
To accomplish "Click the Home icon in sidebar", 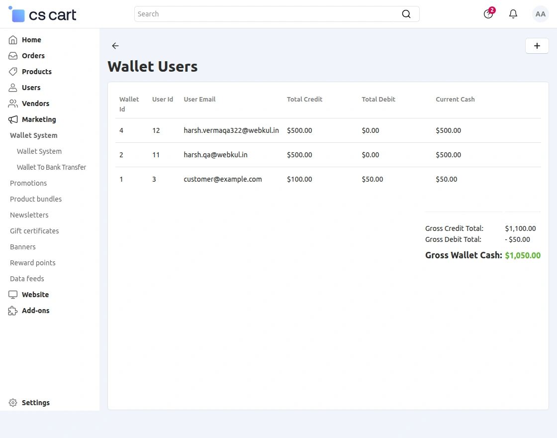I will (12, 40).
